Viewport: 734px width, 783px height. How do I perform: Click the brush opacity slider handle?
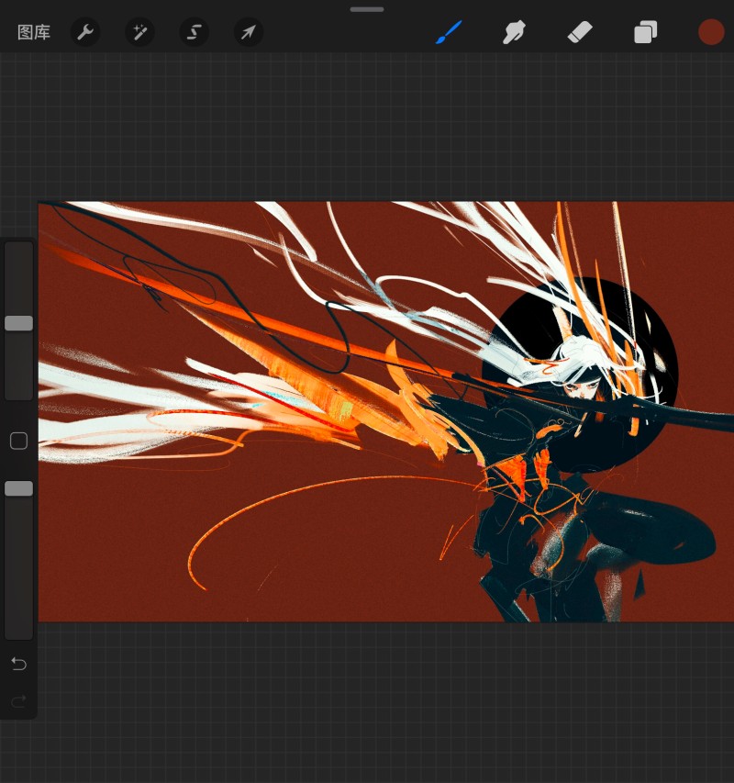point(18,488)
